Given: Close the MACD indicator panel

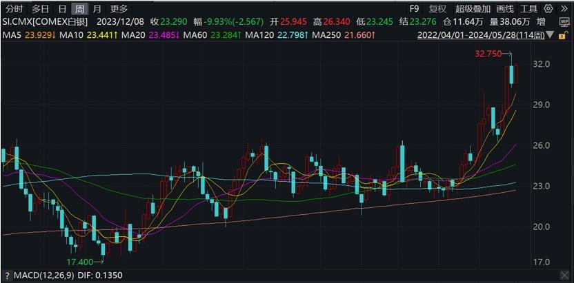Looking at the screenshot, I should (x=564, y=275).
